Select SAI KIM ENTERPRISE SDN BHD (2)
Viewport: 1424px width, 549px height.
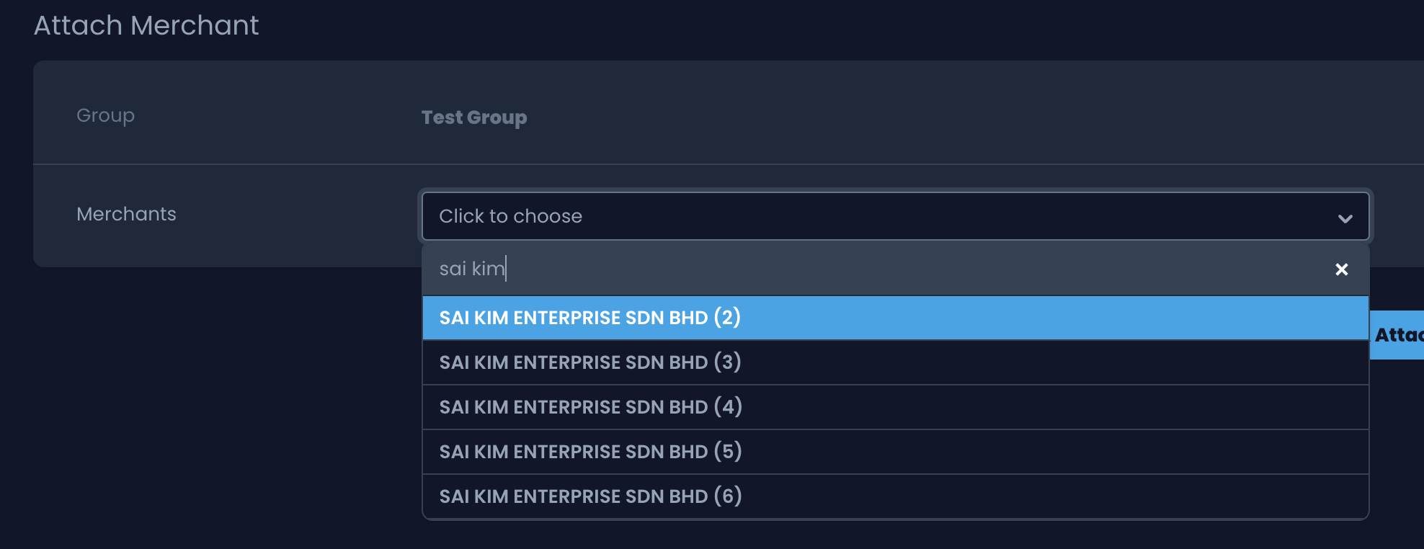(x=589, y=318)
